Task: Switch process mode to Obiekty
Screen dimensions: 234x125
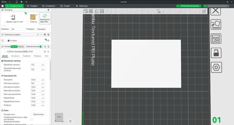Action: 21,47
